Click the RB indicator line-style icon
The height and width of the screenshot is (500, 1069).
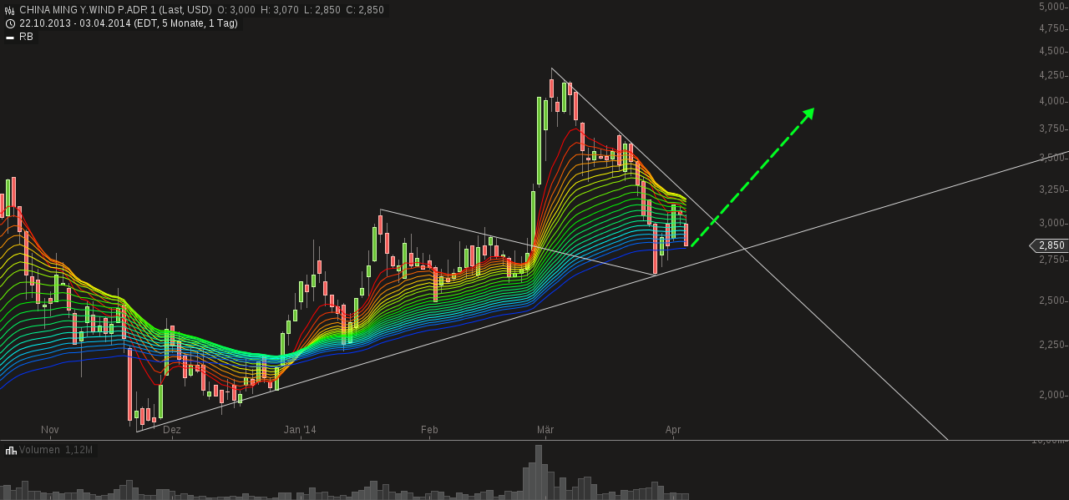pyautogui.click(x=10, y=37)
